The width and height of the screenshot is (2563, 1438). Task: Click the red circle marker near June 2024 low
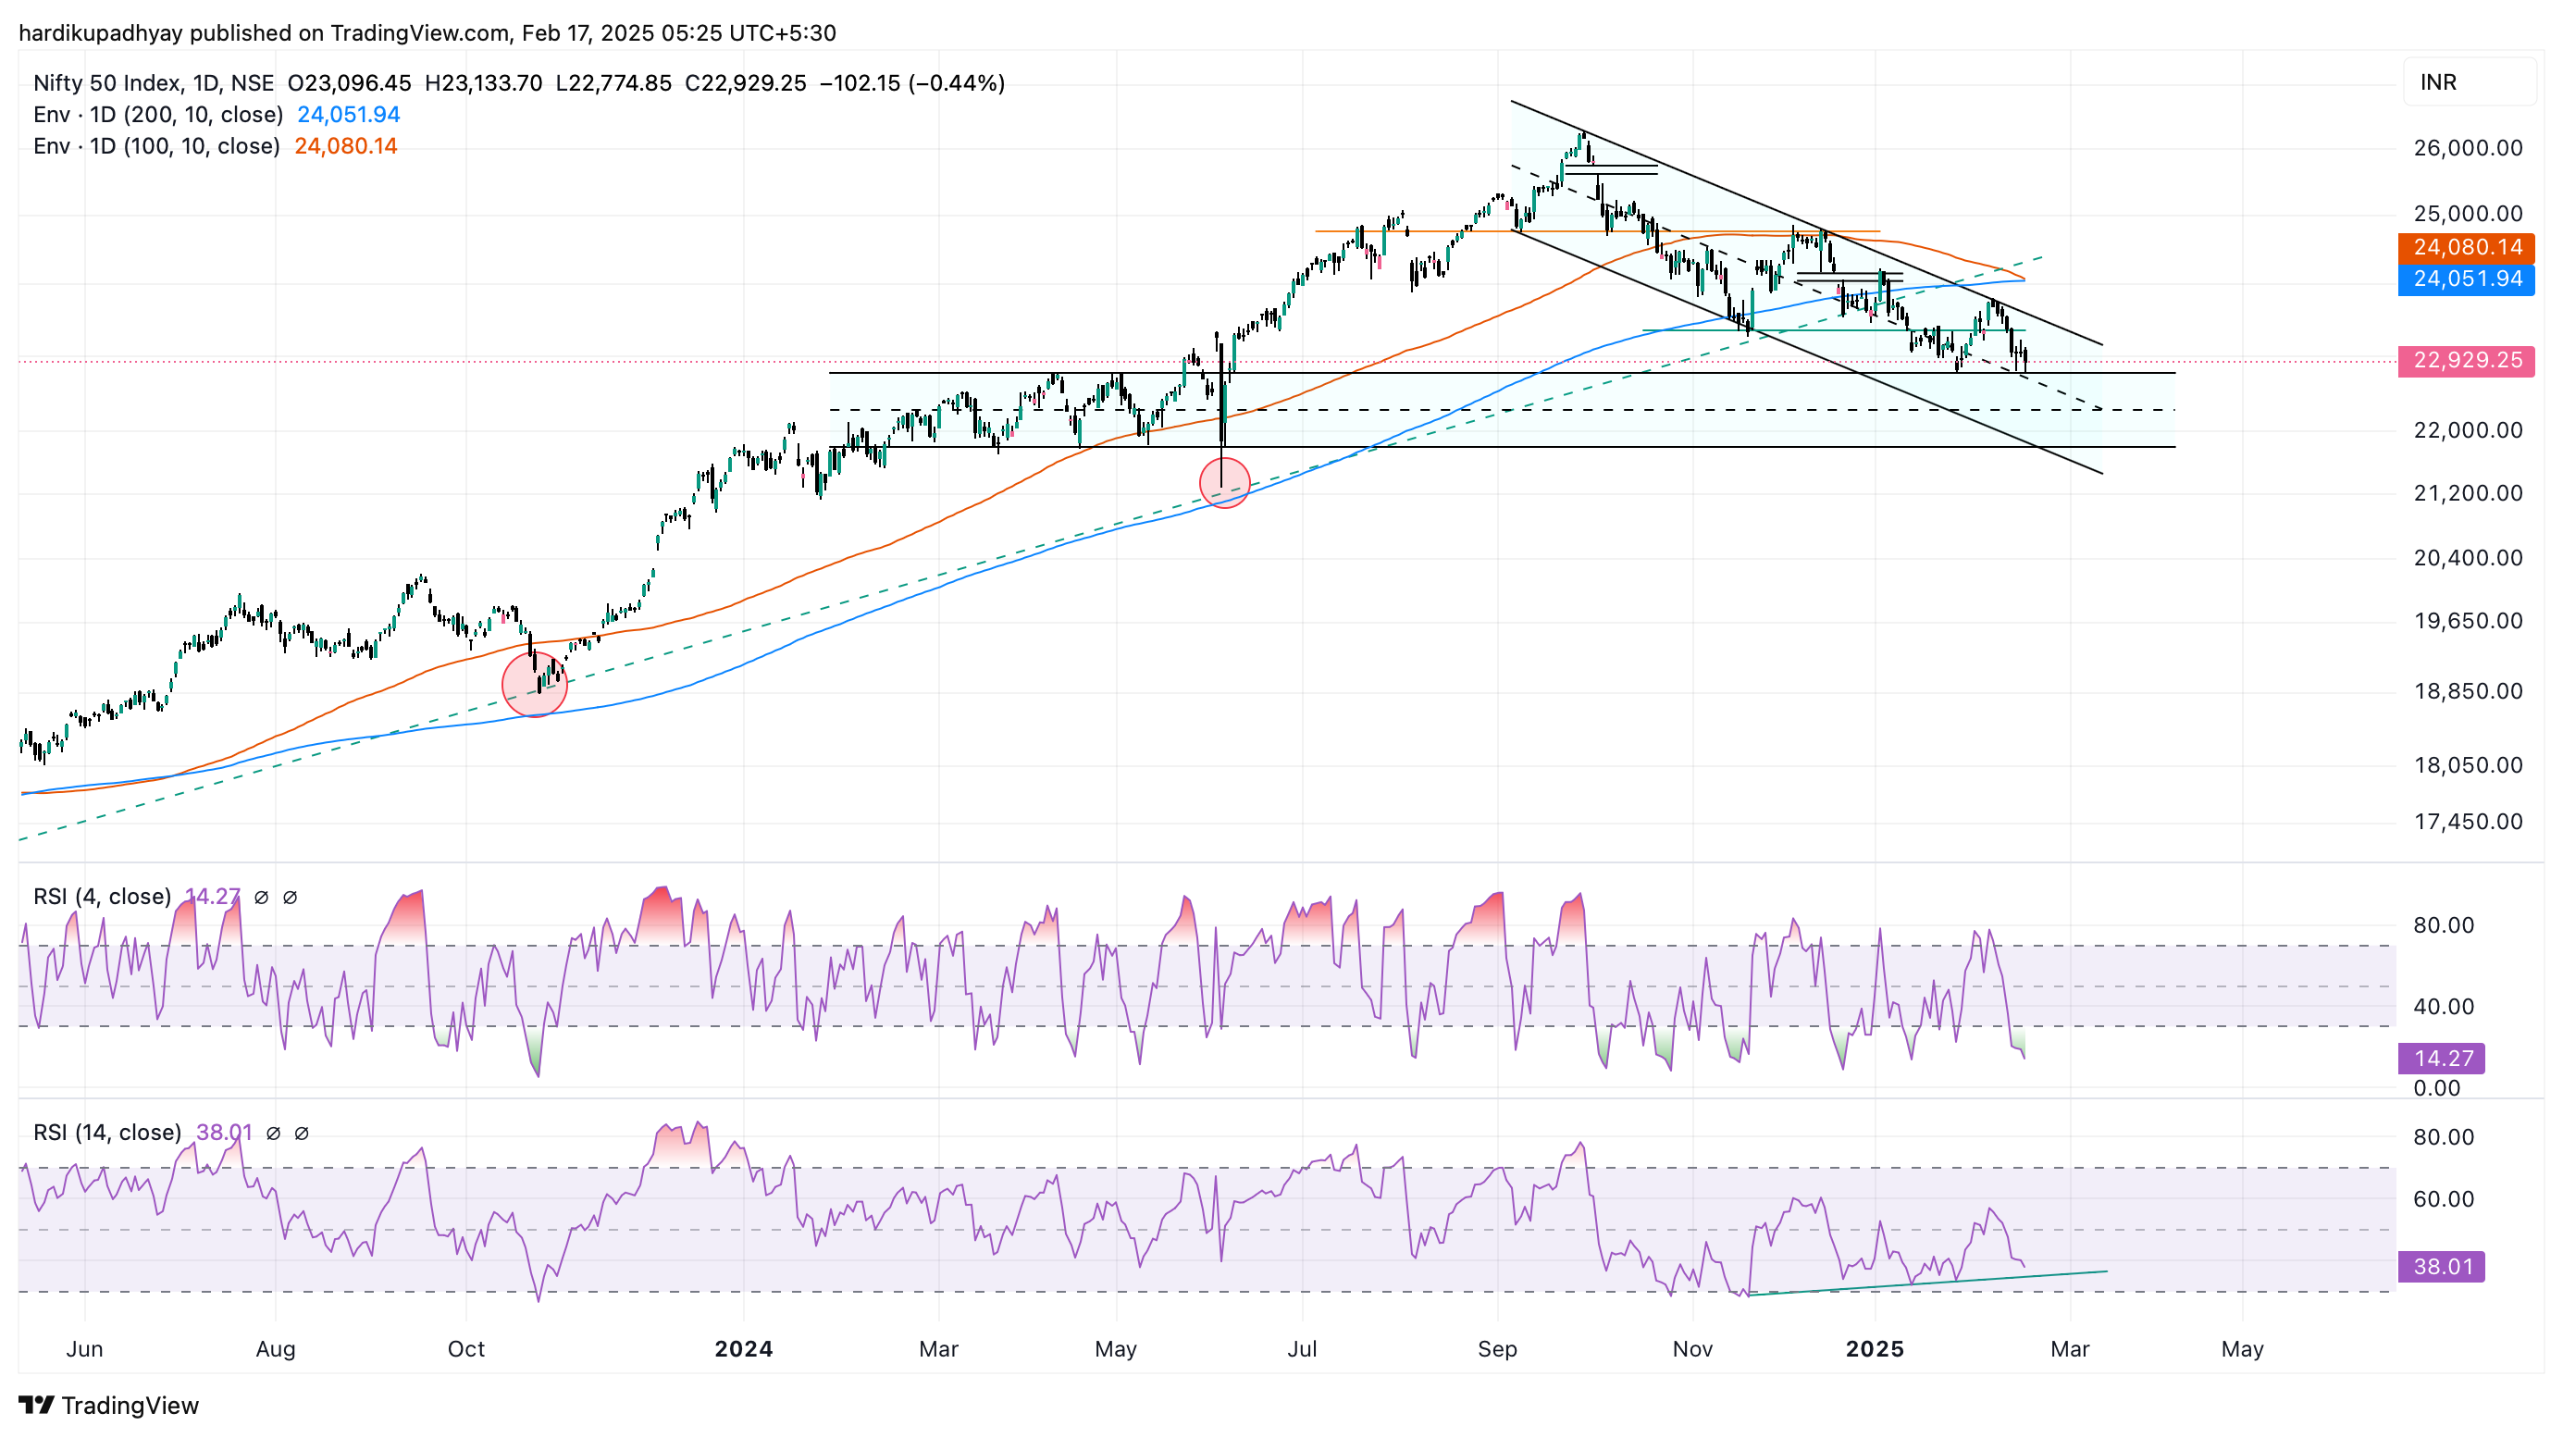(x=1225, y=483)
